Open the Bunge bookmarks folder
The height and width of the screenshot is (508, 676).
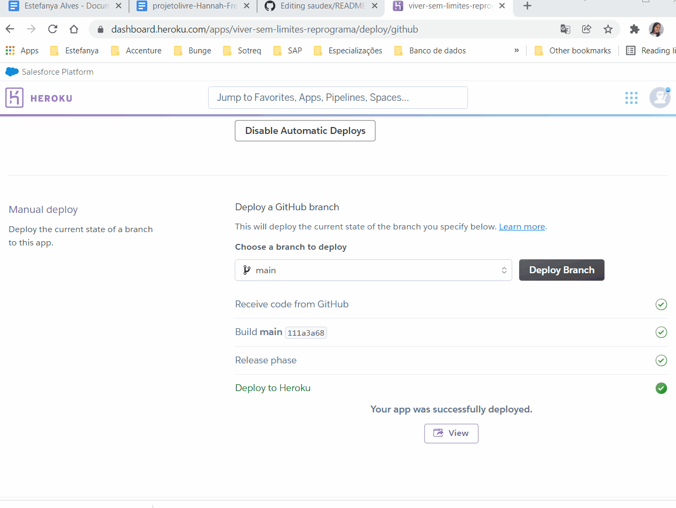click(193, 51)
